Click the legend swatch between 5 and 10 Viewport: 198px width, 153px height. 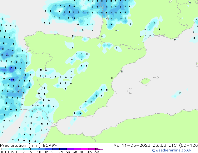(x=34, y=149)
